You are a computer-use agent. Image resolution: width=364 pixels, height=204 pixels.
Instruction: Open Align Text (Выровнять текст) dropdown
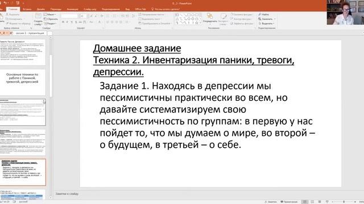tap(150, 19)
